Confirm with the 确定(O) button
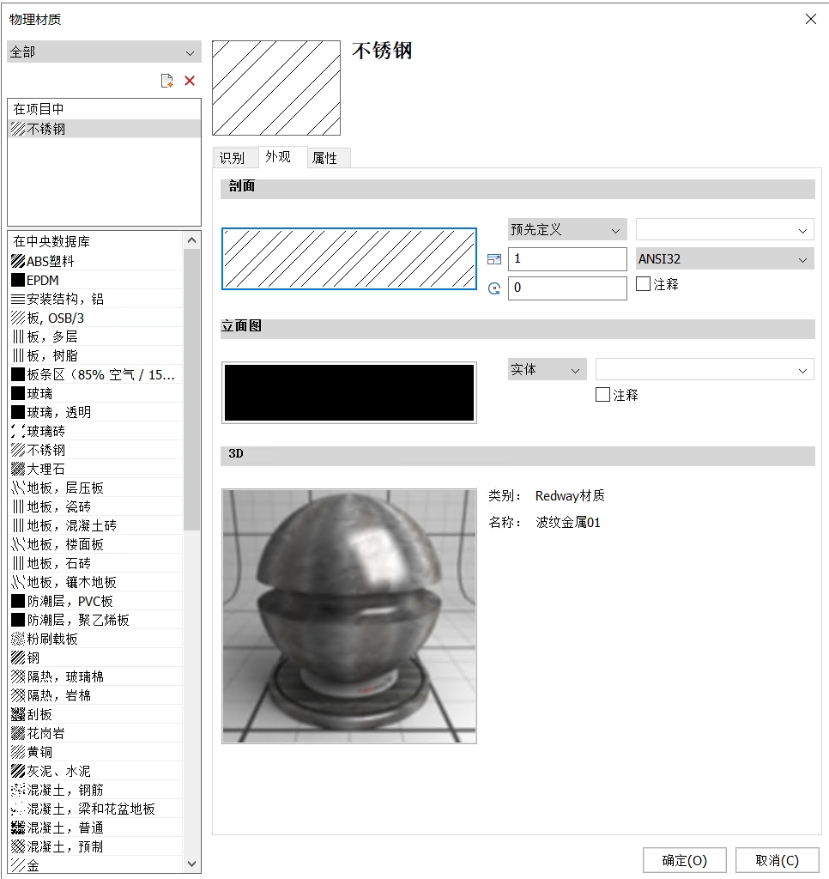The height and width of the screenshot is (879, 829). [x=684, y=860]
